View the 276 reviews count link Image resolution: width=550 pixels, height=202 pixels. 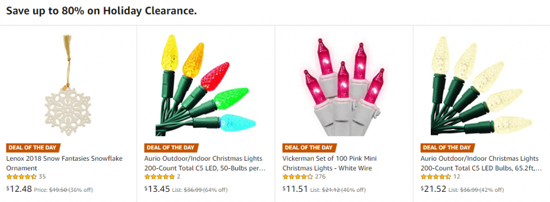pos(320,176)
